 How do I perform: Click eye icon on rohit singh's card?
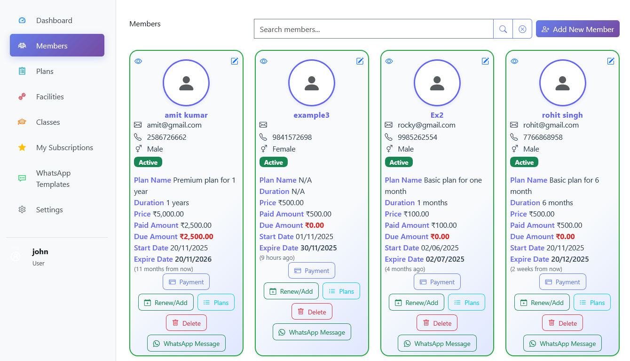(x=515, y=61)
